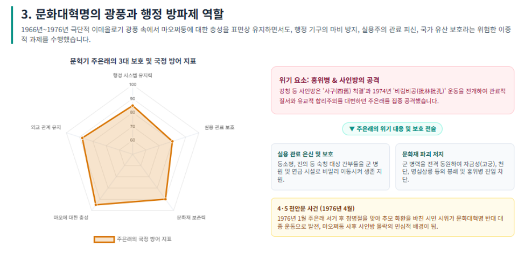Select the 외교 관계 유지 radar data point
This screenshot has width=525, height=254.
tap(82, 138)
